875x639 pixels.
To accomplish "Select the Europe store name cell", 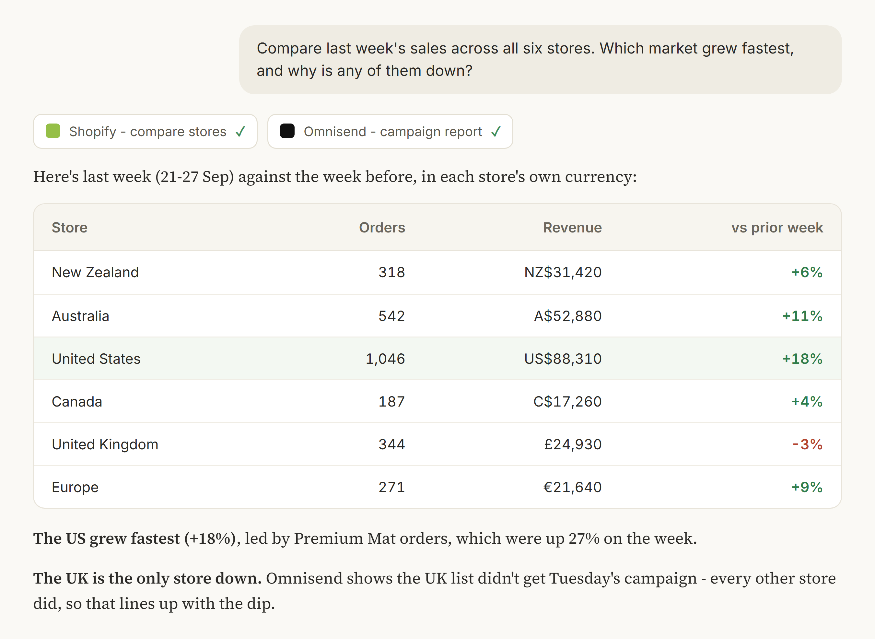I will [x=75, y=487].
